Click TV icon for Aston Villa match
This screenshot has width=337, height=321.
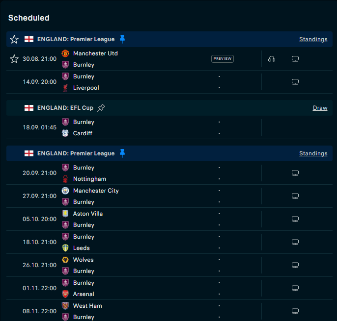[x=295, y=219]
